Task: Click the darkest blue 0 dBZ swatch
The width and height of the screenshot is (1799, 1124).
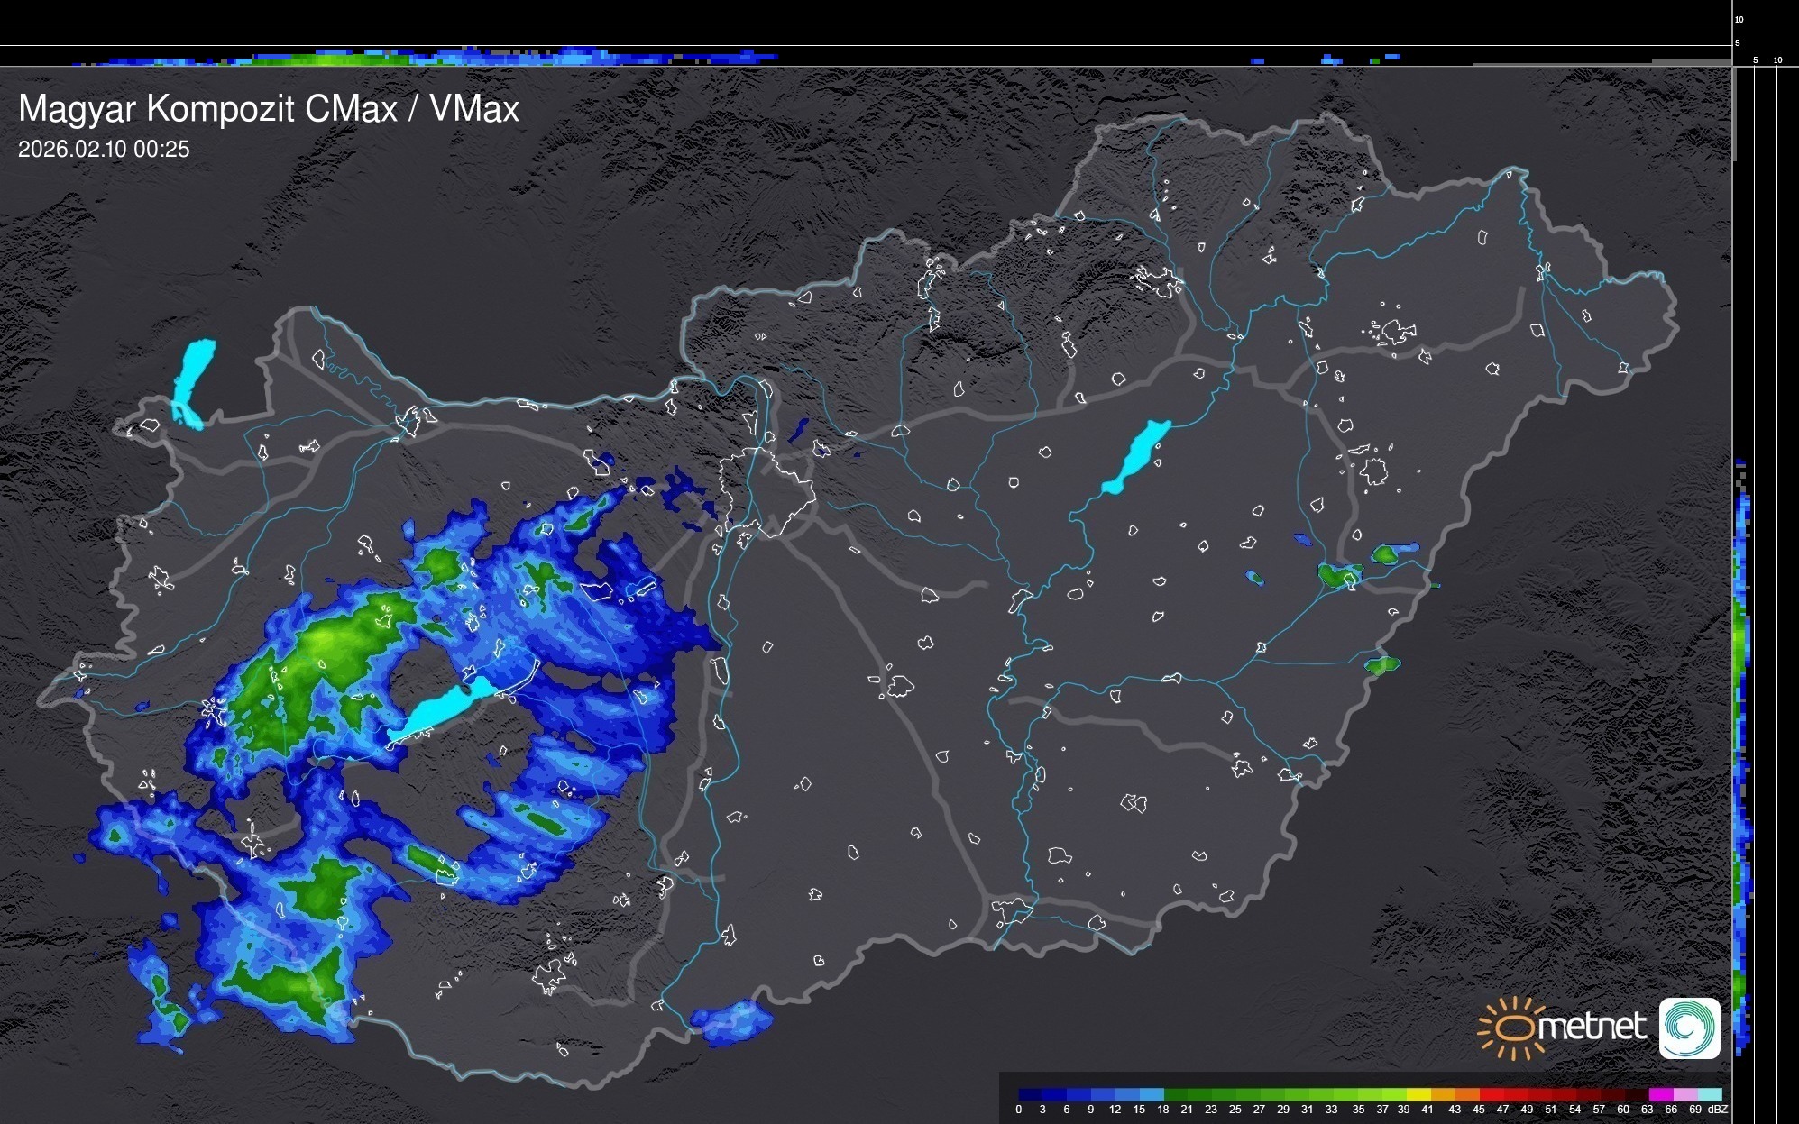Action: point(1030,1094)
